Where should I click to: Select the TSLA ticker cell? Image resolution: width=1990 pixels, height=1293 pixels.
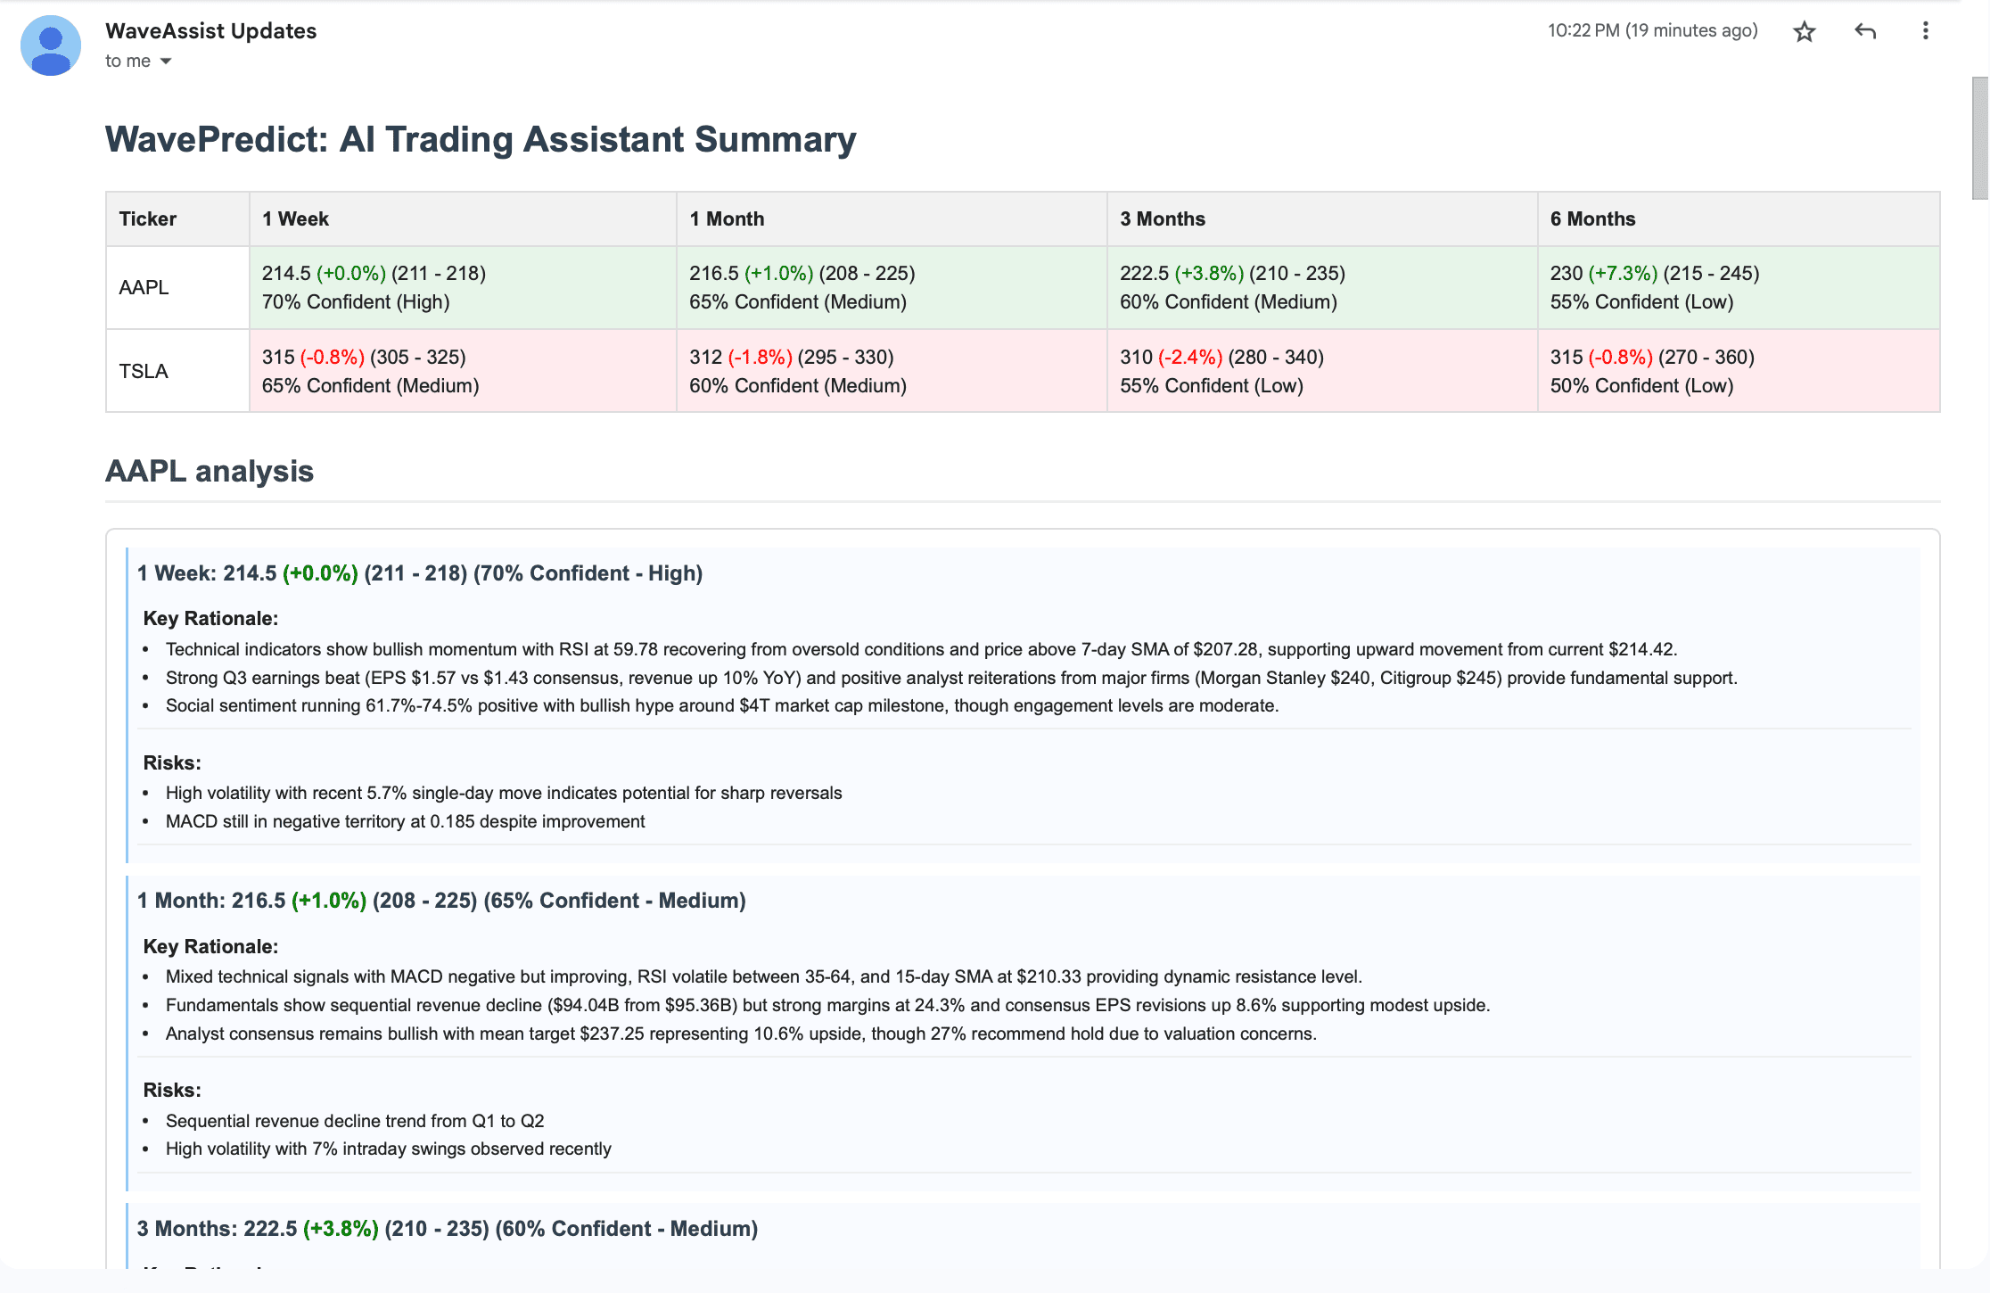[177, 371]
